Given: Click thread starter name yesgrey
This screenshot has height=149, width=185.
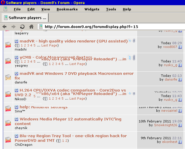Looking at the screenshot, I should pyautogui.click(x=21, y=66).
